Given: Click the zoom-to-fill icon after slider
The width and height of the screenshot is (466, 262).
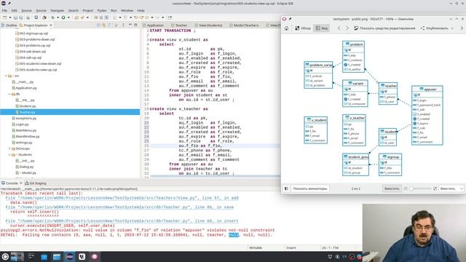Looking at the screenshot, I should tap(435, 188).
